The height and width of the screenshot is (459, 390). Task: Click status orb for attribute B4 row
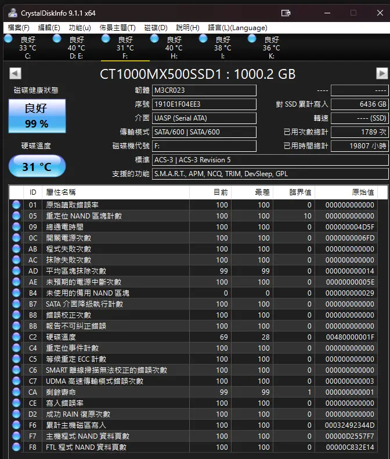pyautogui.click(x=16, y=293)
